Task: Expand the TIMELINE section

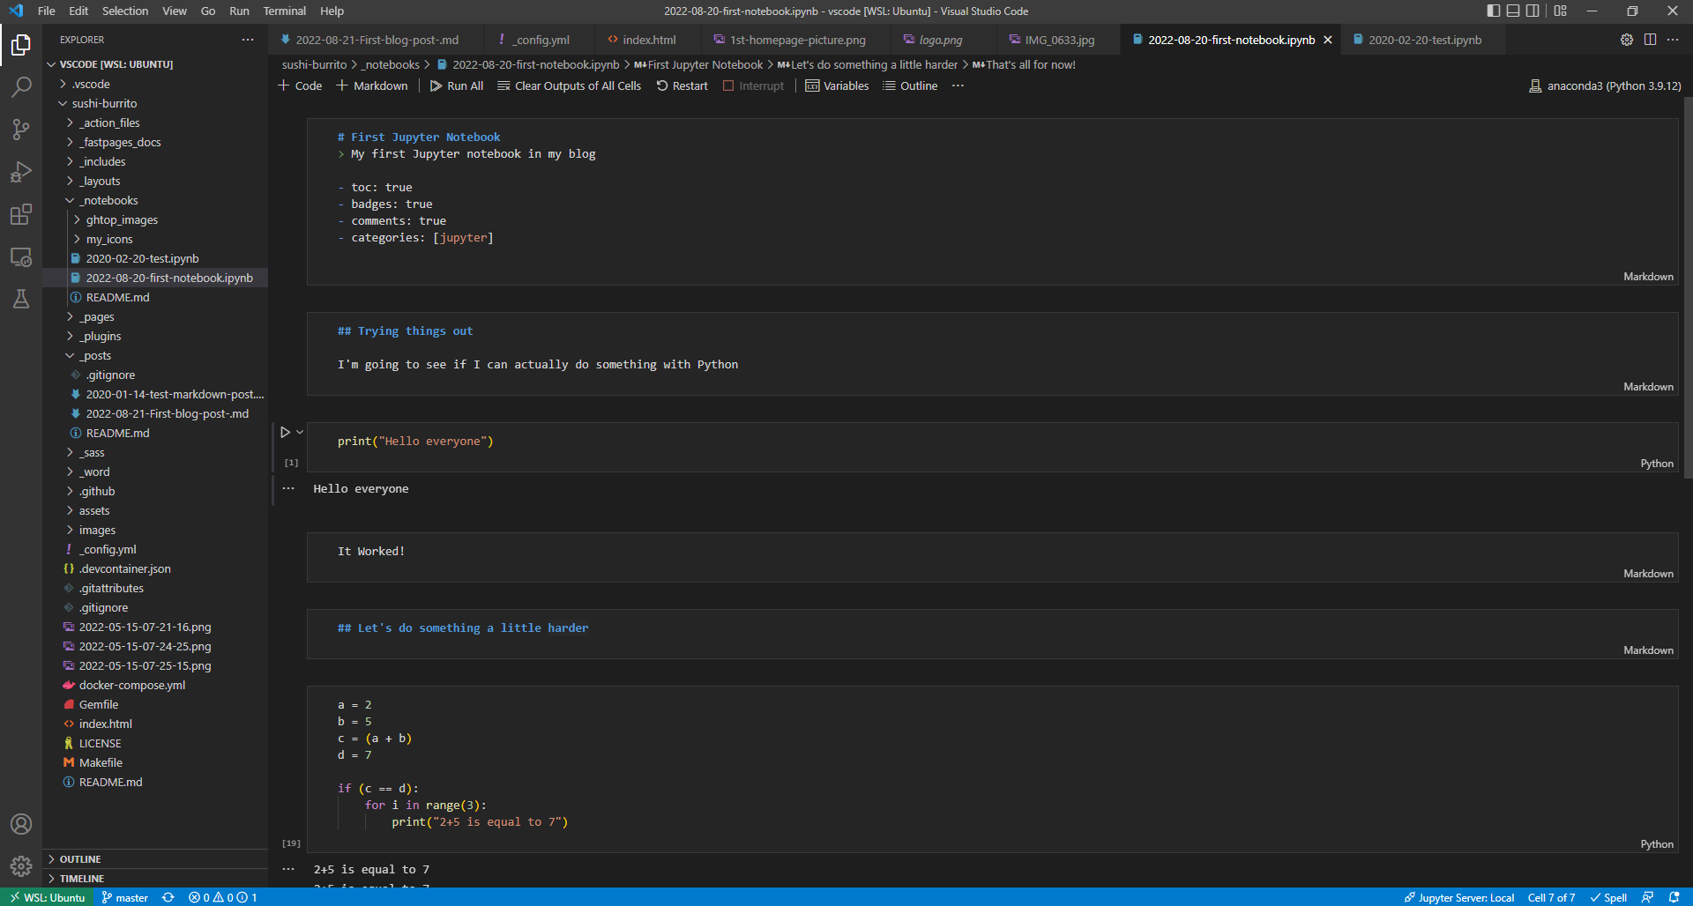Action: (x=155, y=879)
